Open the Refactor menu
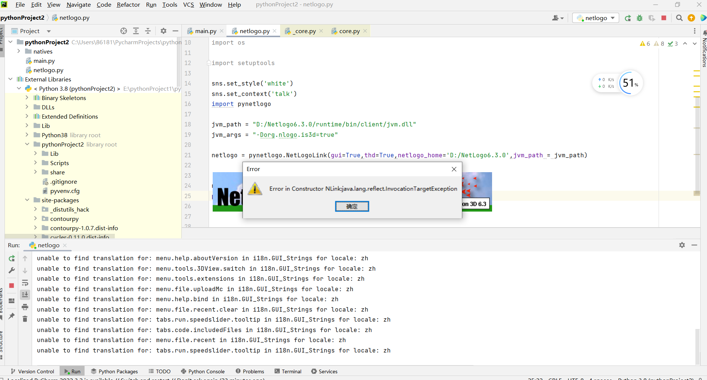Viewport: 707px width, 380px height. [128, 5]
